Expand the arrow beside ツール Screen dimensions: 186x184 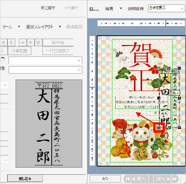tap(19, 26)
